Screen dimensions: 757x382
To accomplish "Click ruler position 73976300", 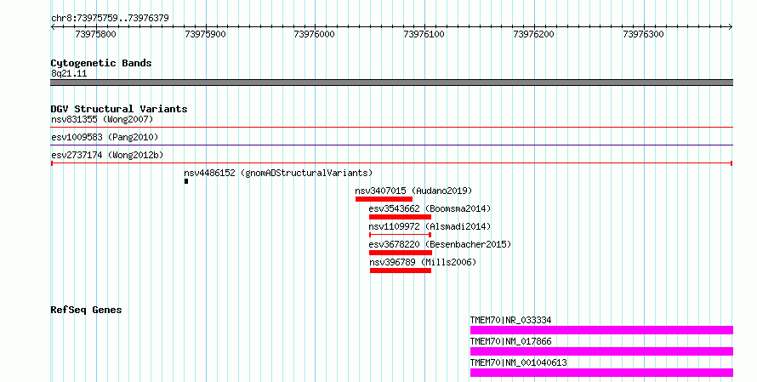I will click(x=643, y=34).
